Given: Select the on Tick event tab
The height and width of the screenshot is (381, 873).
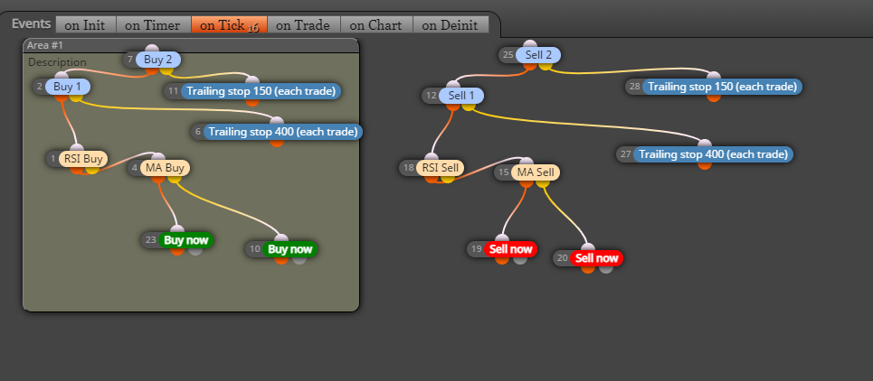Looking at the screenshot, I should click(x=229, y=25).
